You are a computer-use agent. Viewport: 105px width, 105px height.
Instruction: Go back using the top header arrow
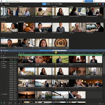2,4
